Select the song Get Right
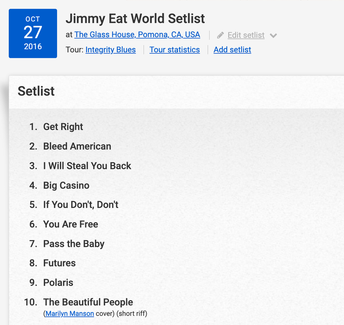 click(x=63, y=127)
